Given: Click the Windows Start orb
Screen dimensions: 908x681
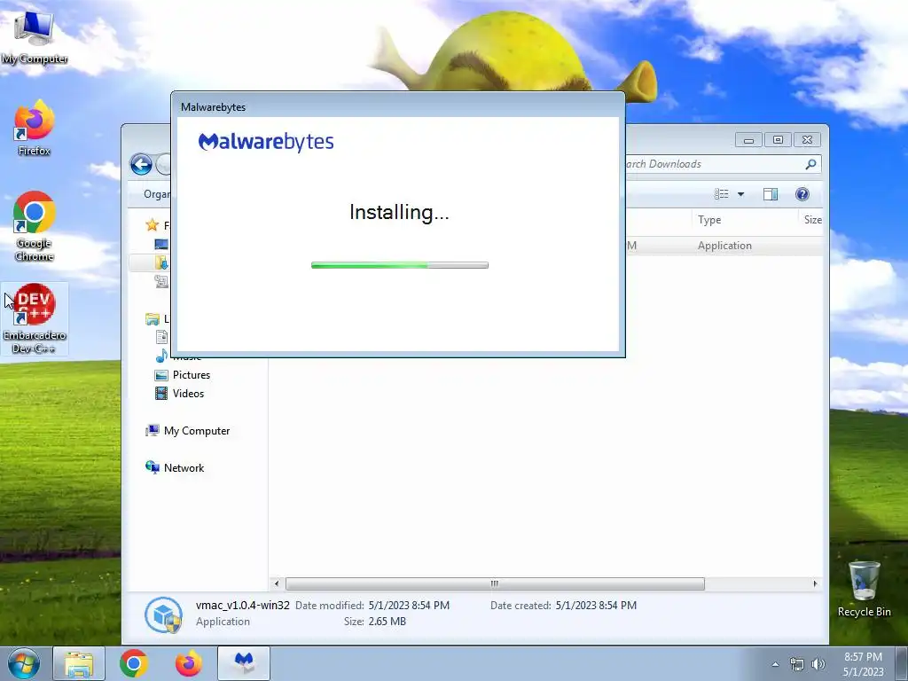Looking at the screenshot, I should click(x=24, y=663).
